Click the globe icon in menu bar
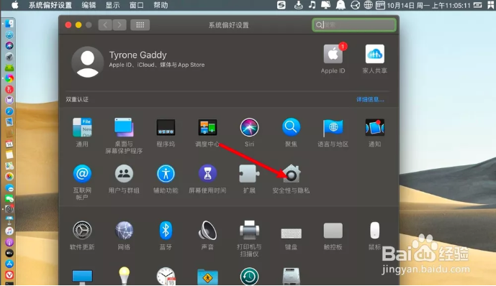 (368, 5)
